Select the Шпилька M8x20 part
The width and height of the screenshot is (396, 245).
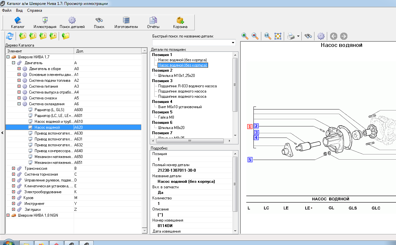171,128
